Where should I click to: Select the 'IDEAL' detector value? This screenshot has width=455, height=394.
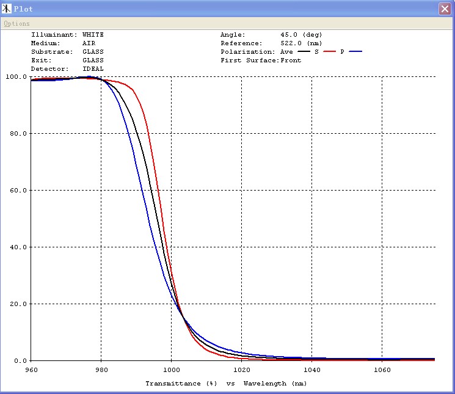[93, 69]
